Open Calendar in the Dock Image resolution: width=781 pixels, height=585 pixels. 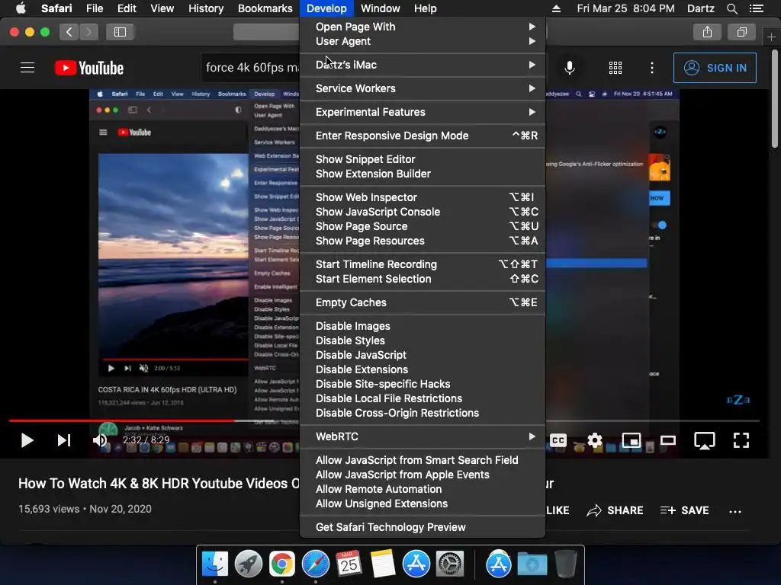(x=349, y=564)
